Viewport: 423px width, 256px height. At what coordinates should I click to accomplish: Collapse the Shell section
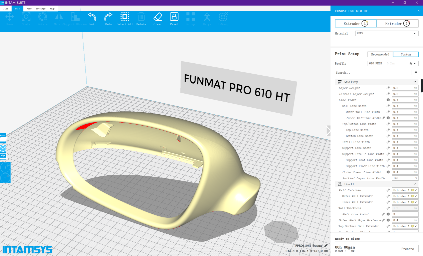(377, 184)
